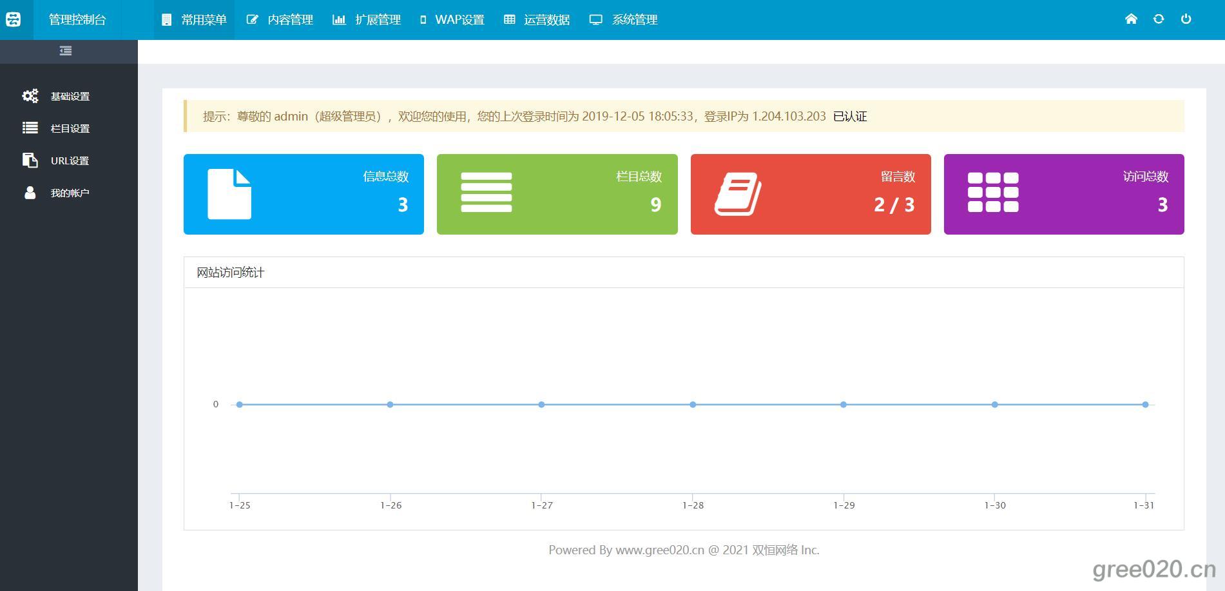Open 基础设置 in the sidebar
The height and width of the screenshot is (591, 1225).
(x=70, y=97)
